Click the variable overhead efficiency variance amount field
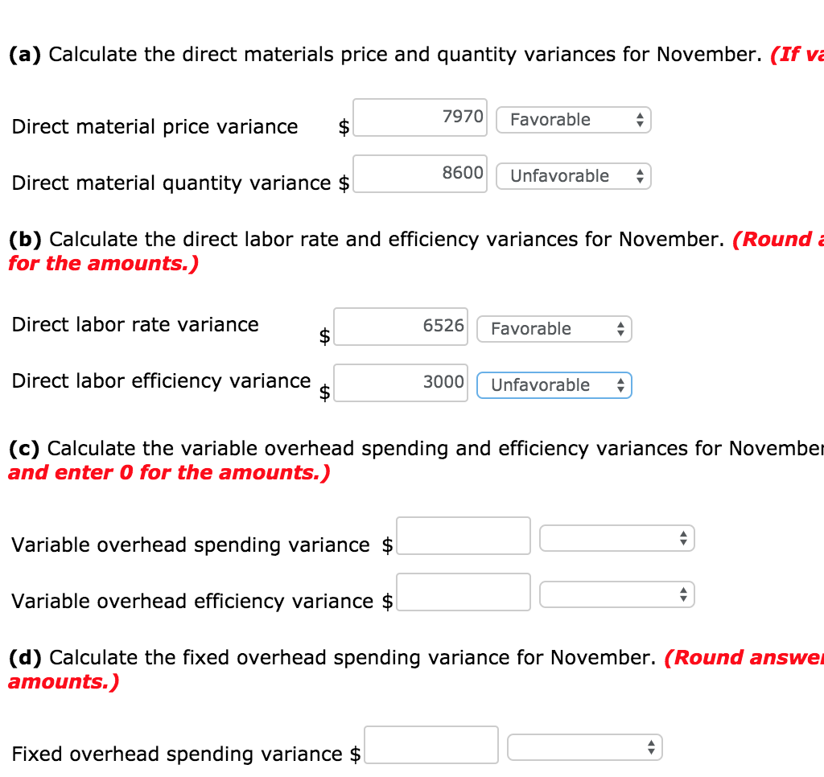The width and height of the screenshot is (824, 777). pos(463,592)
